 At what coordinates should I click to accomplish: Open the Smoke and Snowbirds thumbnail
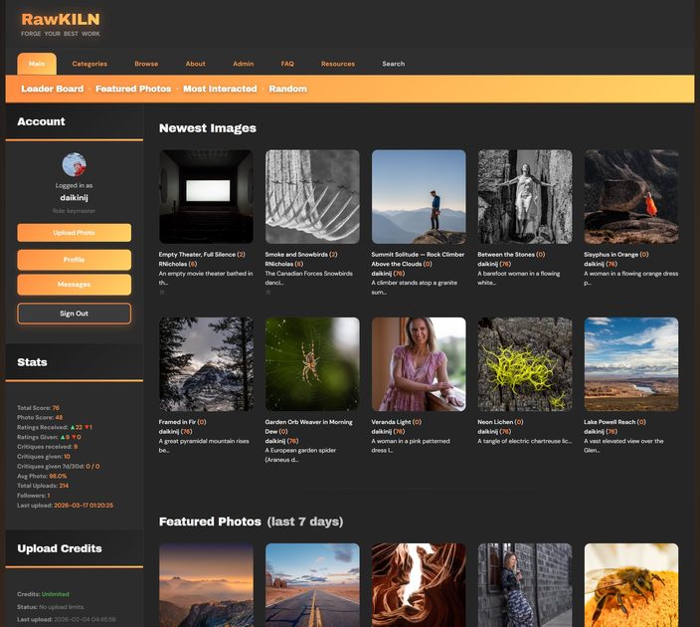(x=312, y=197)
